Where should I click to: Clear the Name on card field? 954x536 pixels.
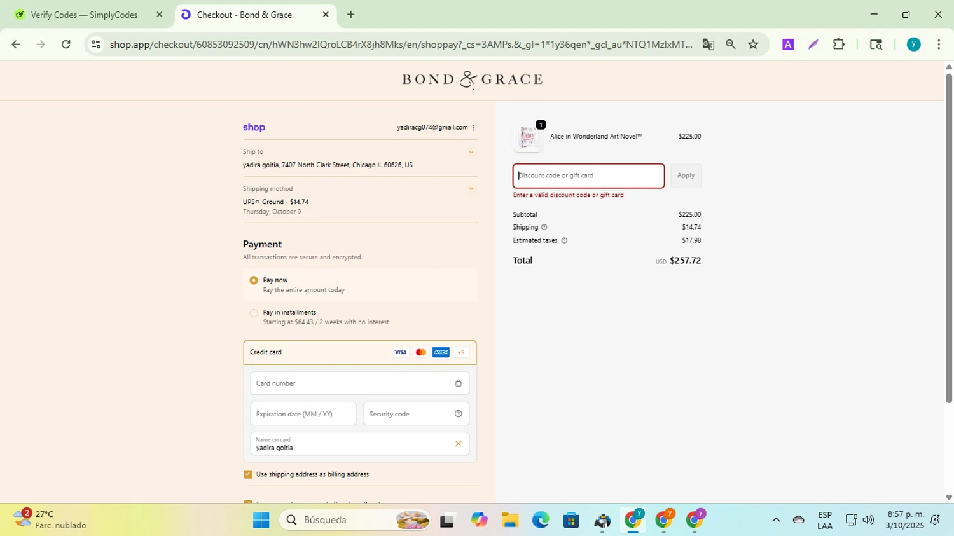click(458, 444)
